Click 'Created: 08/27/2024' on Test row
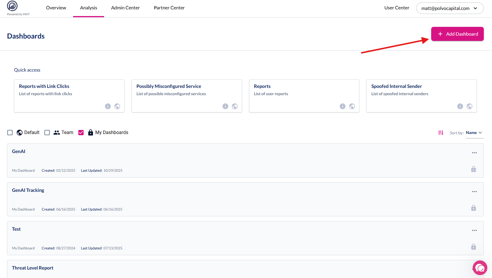This screenshot has width=492, height=278. click(58, 248)
